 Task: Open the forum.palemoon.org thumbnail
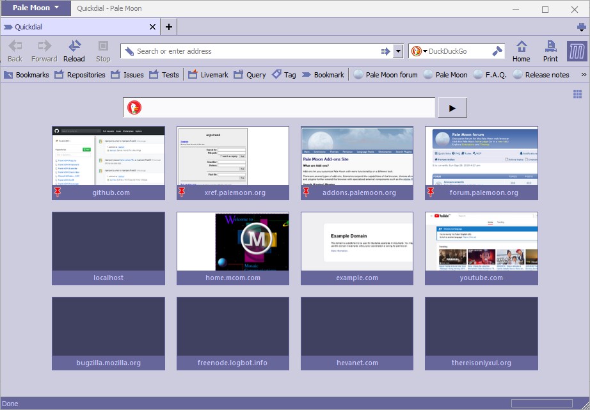pyautogui.click(x=481, y=155)
